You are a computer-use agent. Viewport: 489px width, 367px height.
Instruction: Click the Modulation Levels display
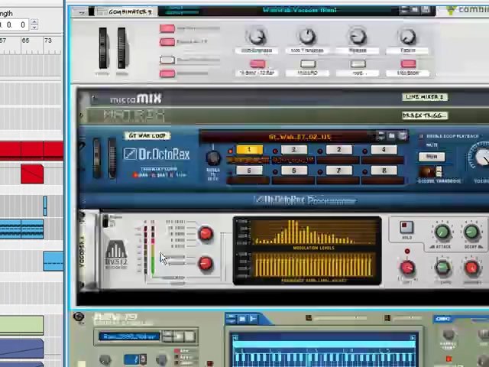click(313, 232)
